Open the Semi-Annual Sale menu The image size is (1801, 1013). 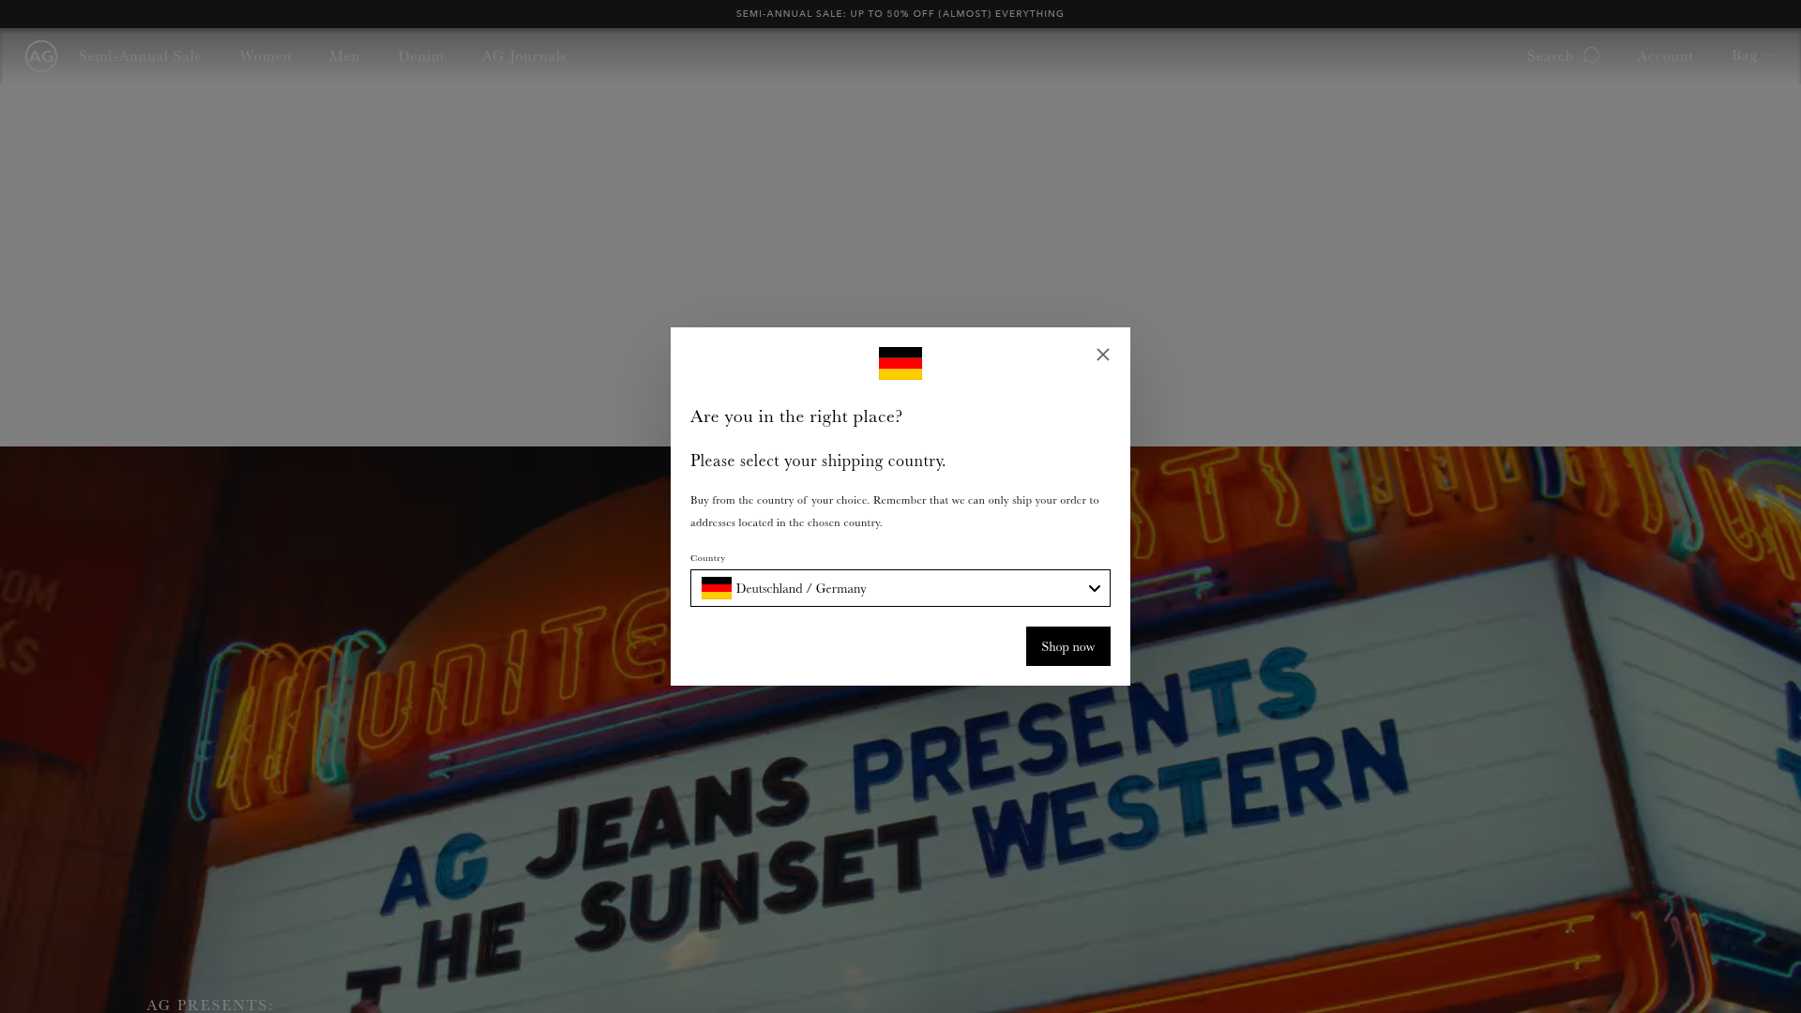click(141, 56)
